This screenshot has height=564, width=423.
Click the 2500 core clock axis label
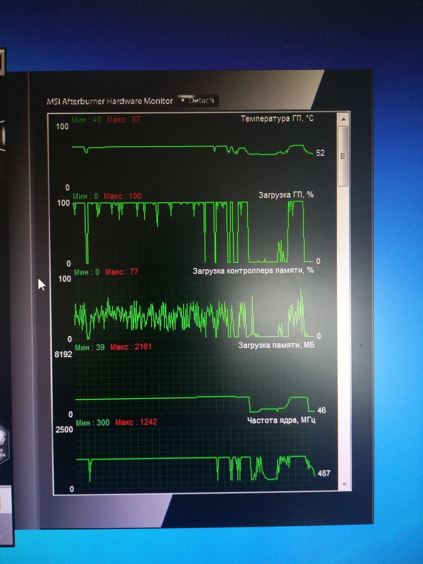64,430
